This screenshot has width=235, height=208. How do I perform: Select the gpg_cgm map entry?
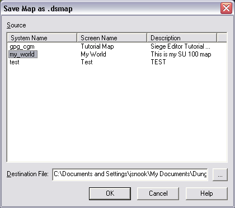(x=22, y=46)
